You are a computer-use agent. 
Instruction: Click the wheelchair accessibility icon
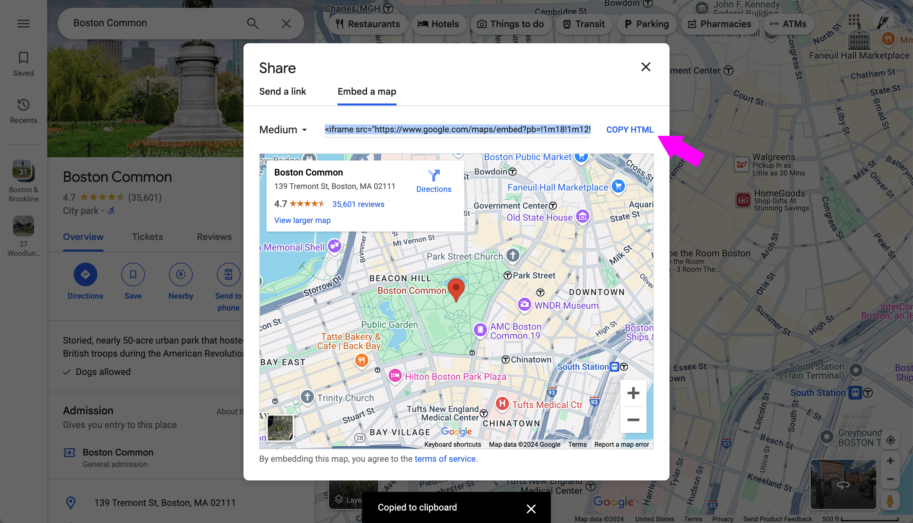coord(111,211)
